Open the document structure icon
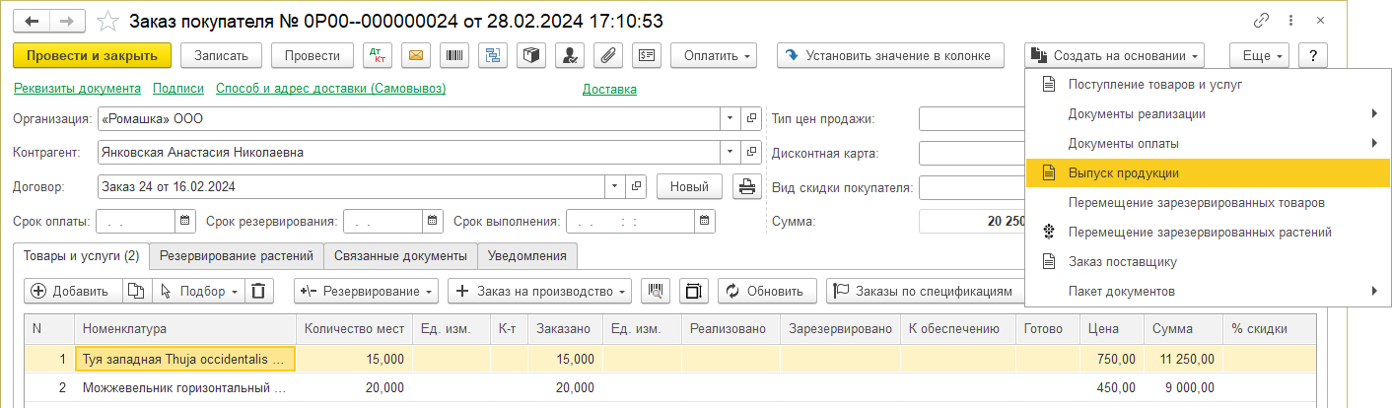Image resolution: width=1392 pixels, height=408 pixels. pyautogui.click(x=492, y=56)
